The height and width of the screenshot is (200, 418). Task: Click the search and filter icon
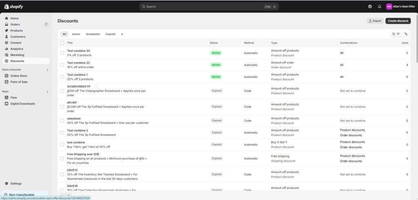[x=396, y=34]
